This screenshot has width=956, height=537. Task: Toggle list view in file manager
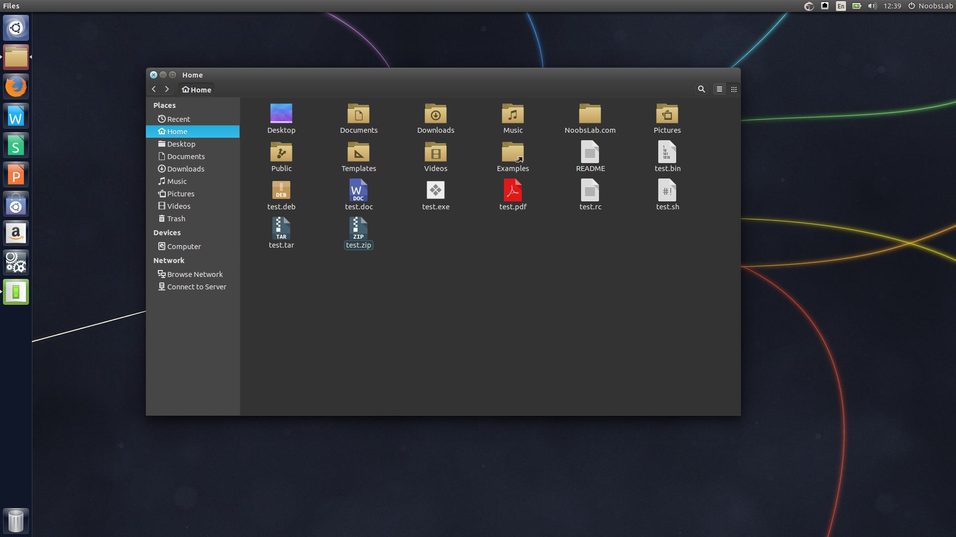point(719,89)
